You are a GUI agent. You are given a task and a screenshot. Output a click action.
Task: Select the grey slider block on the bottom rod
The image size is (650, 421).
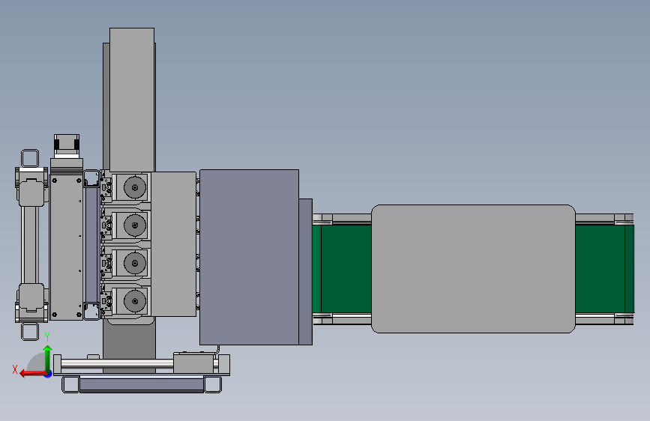(x=194, y=363)
